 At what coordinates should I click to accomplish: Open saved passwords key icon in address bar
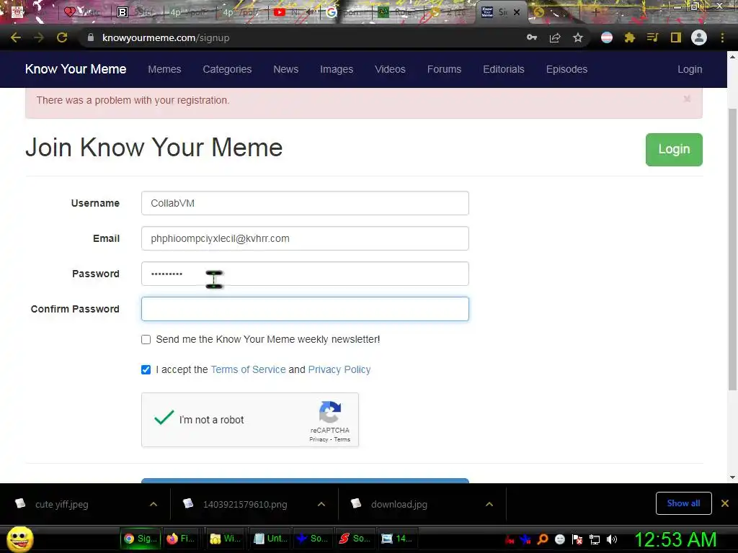coord(532,37)
